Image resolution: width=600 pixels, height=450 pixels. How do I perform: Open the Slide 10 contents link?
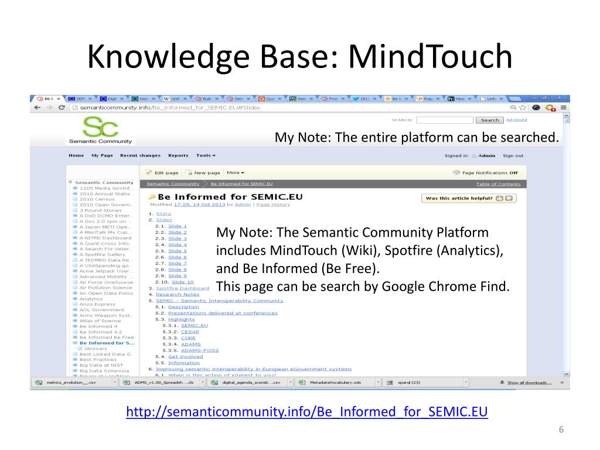183,282
